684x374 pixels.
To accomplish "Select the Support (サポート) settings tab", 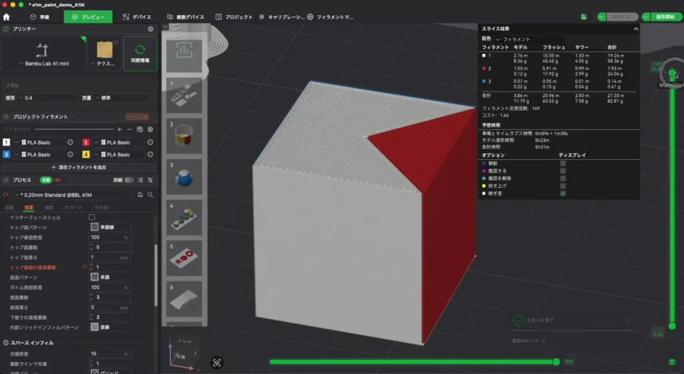I will 73,208.
